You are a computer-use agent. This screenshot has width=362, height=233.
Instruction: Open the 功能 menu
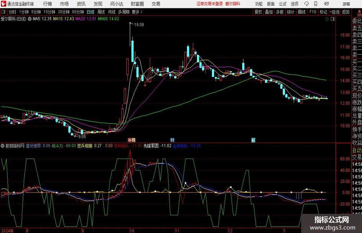[x=259, y=4]
